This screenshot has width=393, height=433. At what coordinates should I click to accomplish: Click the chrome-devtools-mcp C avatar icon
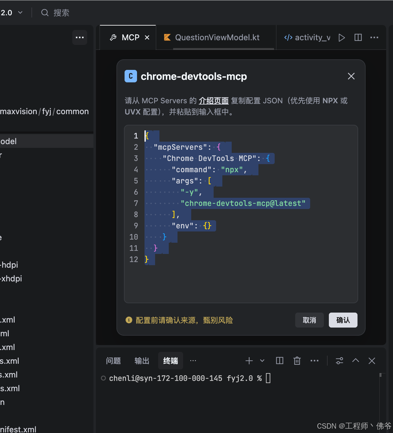(x=131, y=76)
